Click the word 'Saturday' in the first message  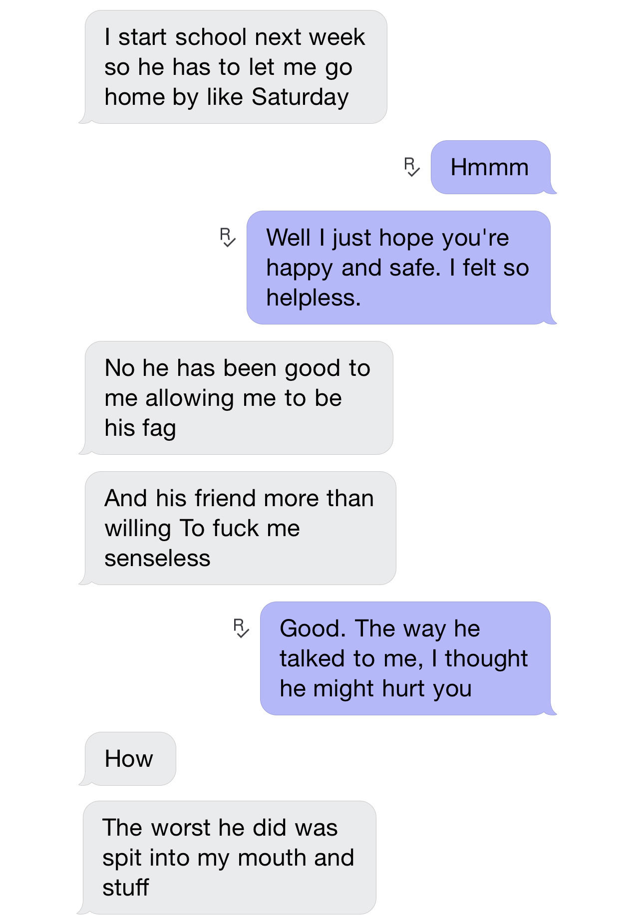click(300, 97)
